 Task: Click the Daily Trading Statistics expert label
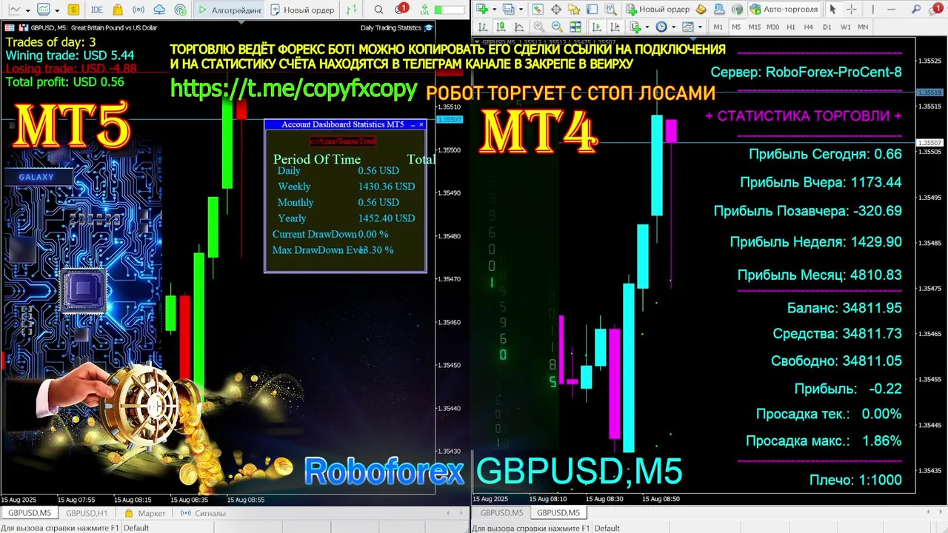390,27
